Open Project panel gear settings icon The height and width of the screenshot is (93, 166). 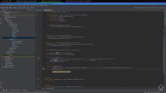pyautogui.click(x=32, y=10)
